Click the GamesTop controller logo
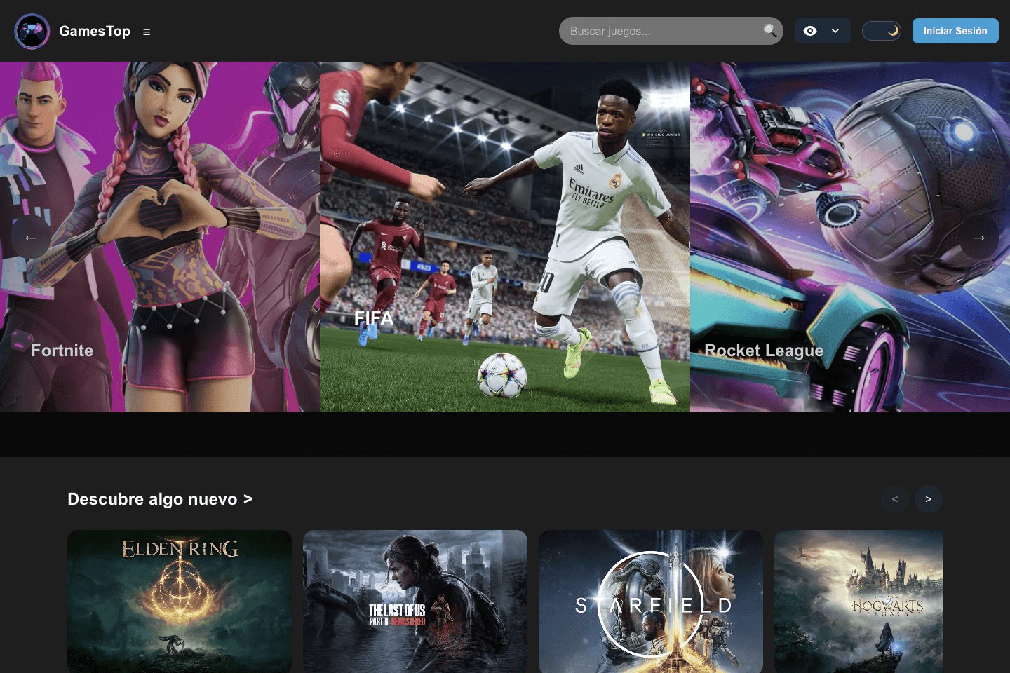The width and height of the screenshot is (1010, 673). coord(32,31)
